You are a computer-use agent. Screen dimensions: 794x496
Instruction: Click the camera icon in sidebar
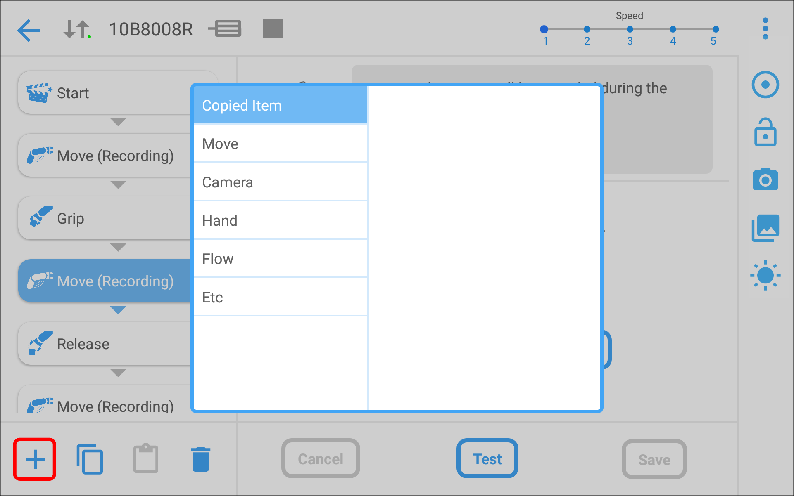point(765,180)
